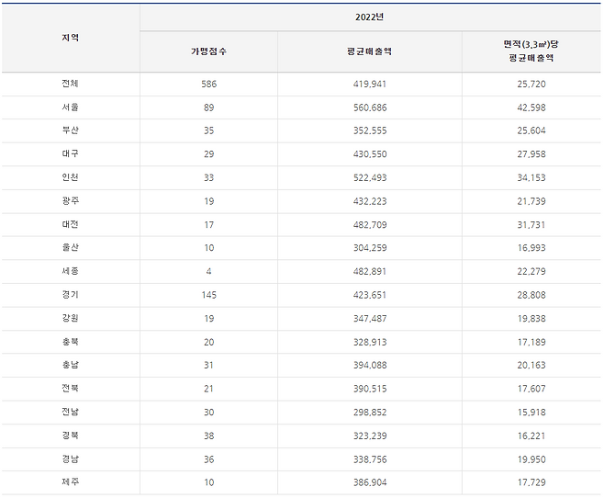Select the 2022년 header cell
The width and height of the screenshot is (604, 498).
[371, 17]
